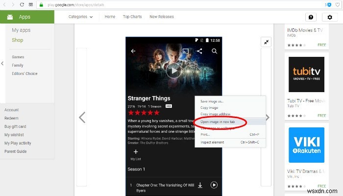Collapse fullscreen screenshot viewer

click(266, 42)
